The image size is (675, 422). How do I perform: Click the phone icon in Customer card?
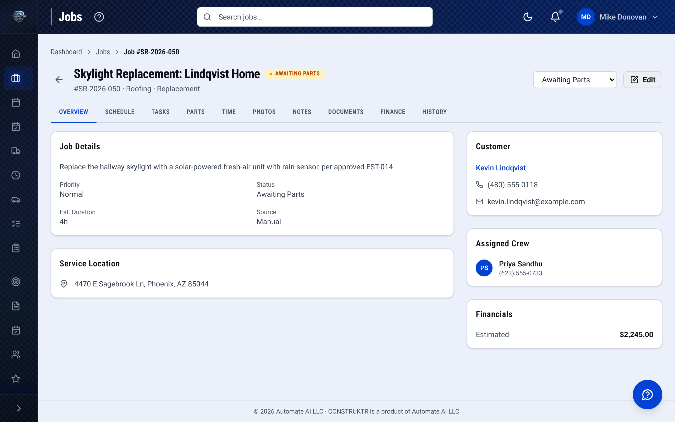[479, 185]
